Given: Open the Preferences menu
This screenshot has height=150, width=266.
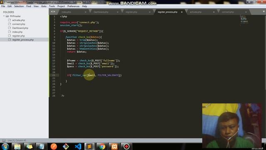Looking at the screenshot, I should tap(73, 6).
